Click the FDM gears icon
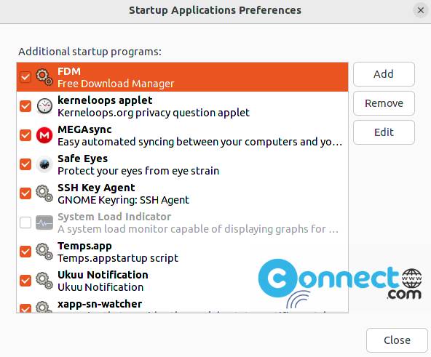Image resolution: width=431 pixels, height=357 pixels. (x=44, y=77)
